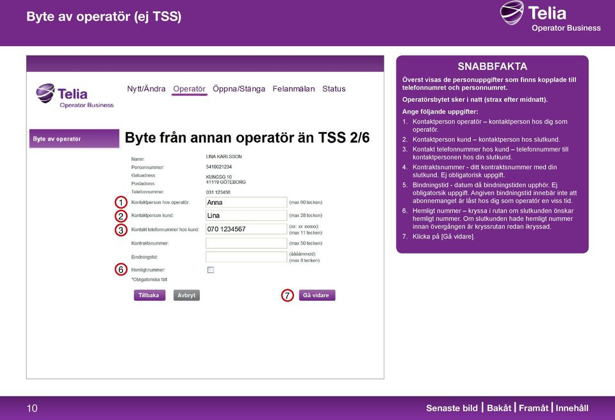The image size is (615, 420).
Task: Click the heading Byte från annan operatör än TSS 2/6
Action: (x=247, y=138)
